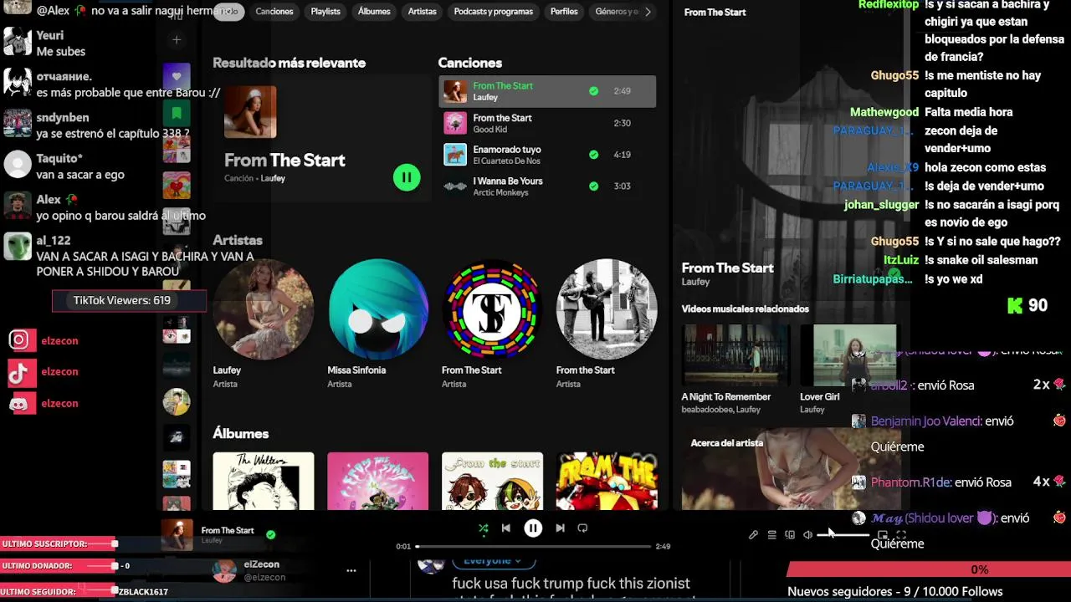Screen dimensions: 1071x602
Task: Click the Instagram elzecon icon
Action: [x=22, y=340]
